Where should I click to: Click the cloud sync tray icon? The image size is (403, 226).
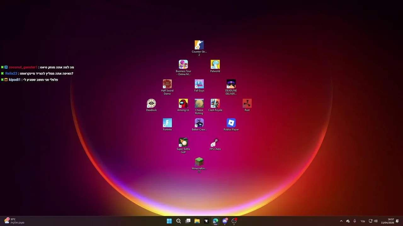348,221
